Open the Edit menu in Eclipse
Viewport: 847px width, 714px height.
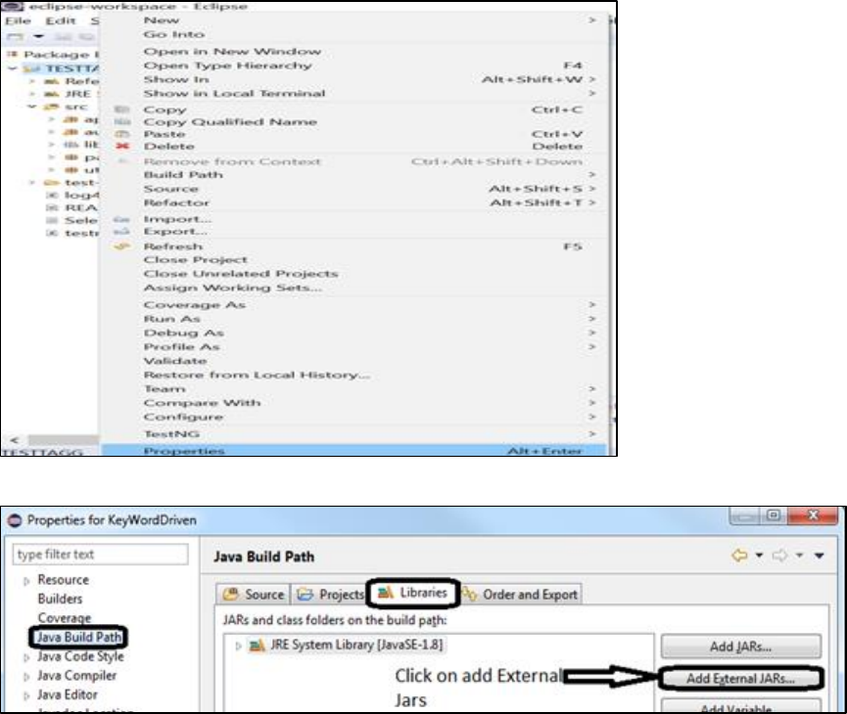tap(61, 22)
